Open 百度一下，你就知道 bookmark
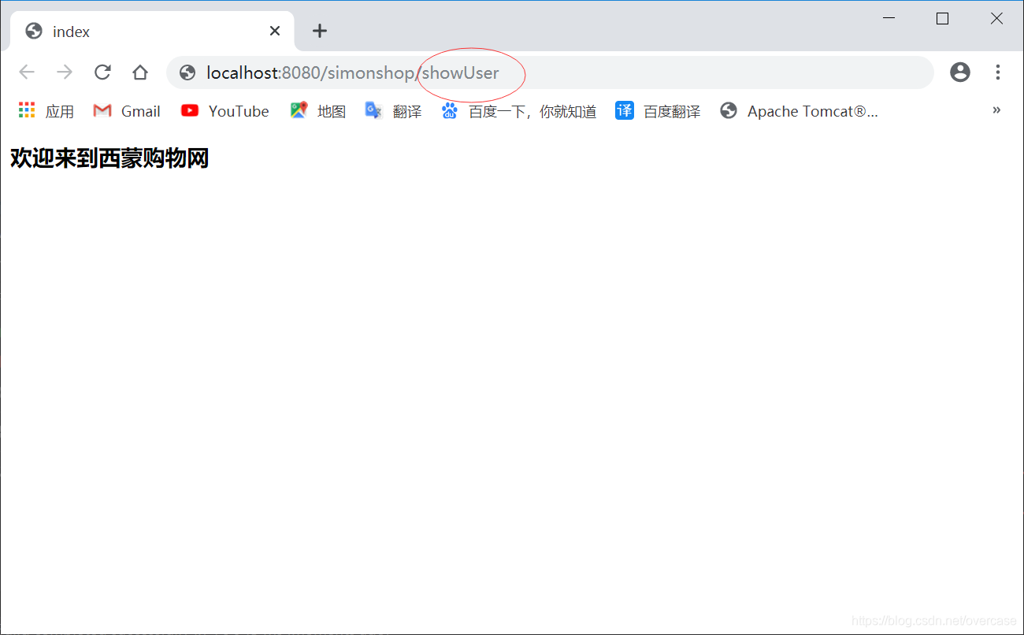 [519, 111]
